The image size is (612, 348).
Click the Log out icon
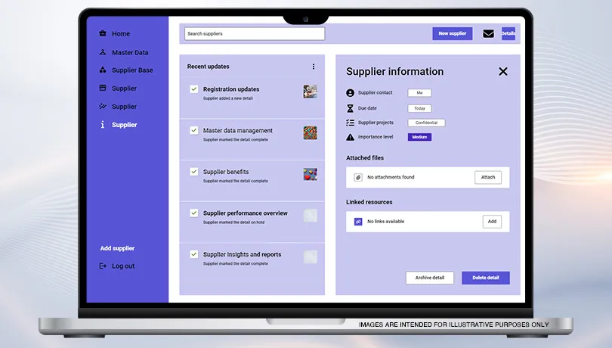[103, 266]
